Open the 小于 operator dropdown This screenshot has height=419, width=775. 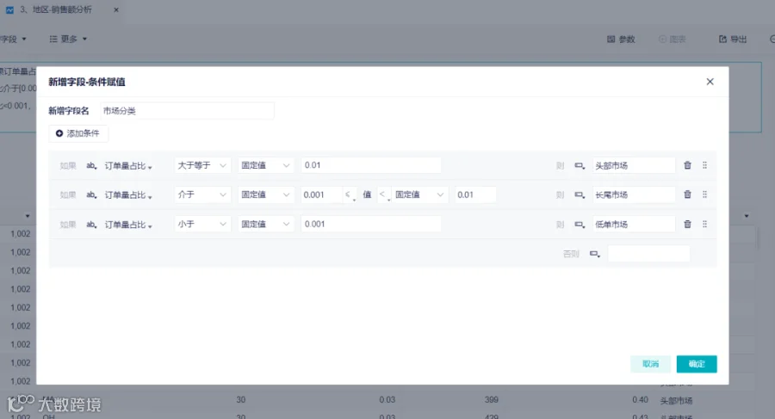pyautogui.click(x=202, y=225)
